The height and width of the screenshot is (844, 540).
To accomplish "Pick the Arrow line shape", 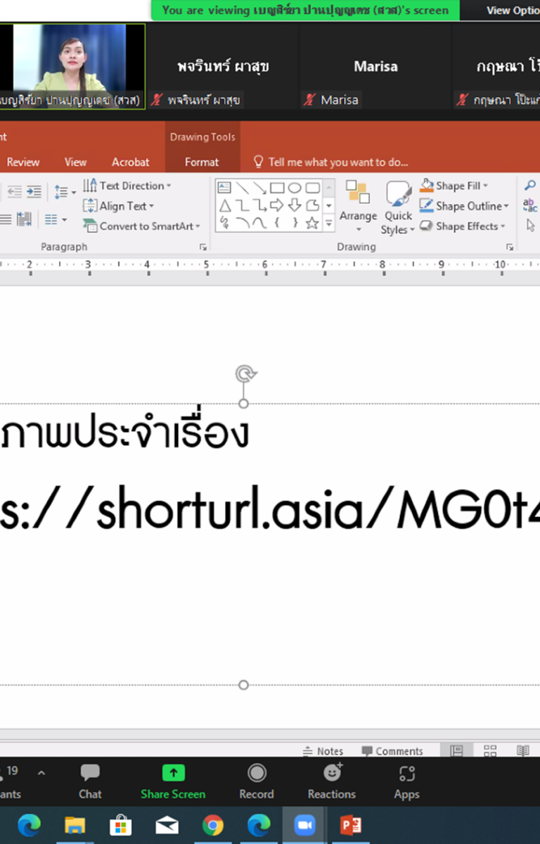I will [259, 188].
